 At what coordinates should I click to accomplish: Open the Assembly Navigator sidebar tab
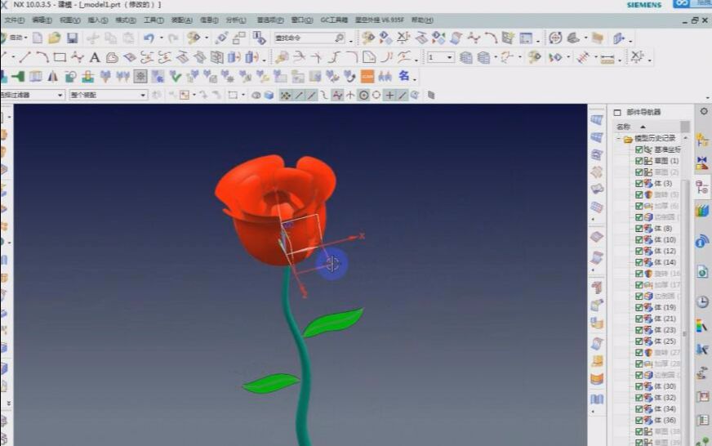[x=702, y=140]
